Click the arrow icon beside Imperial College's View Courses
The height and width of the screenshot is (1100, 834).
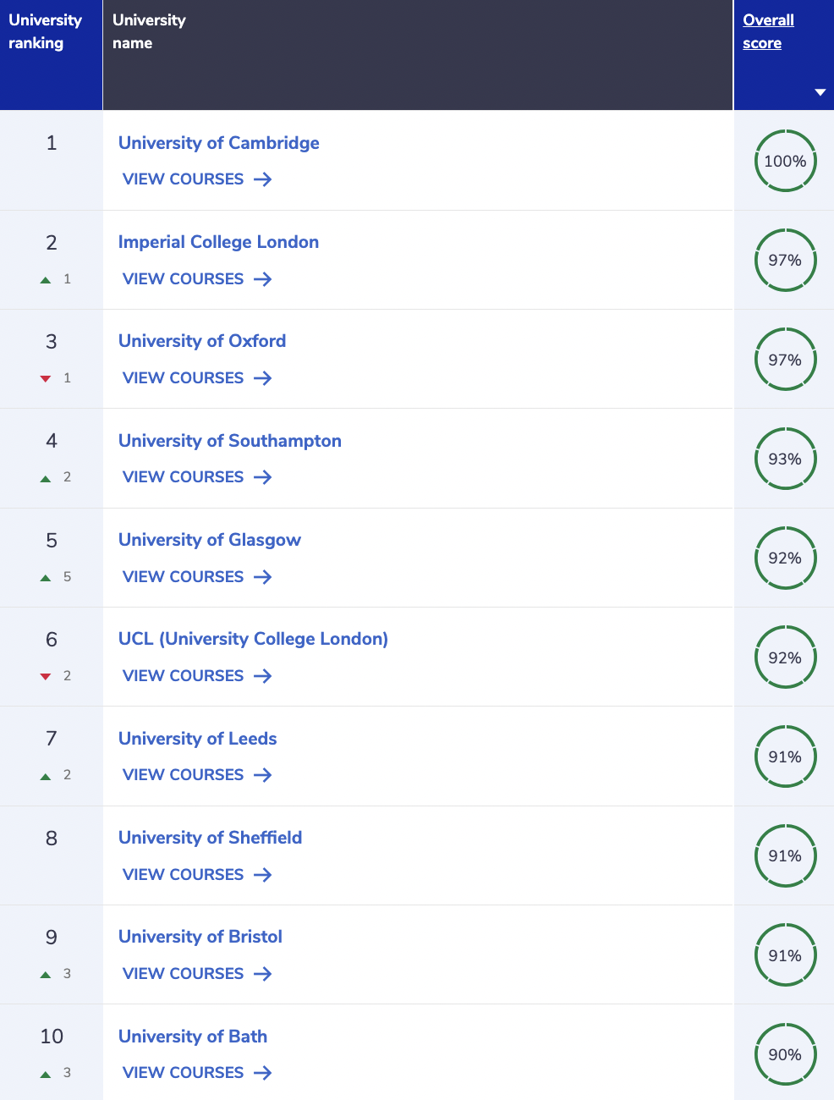tap(263, 279)
